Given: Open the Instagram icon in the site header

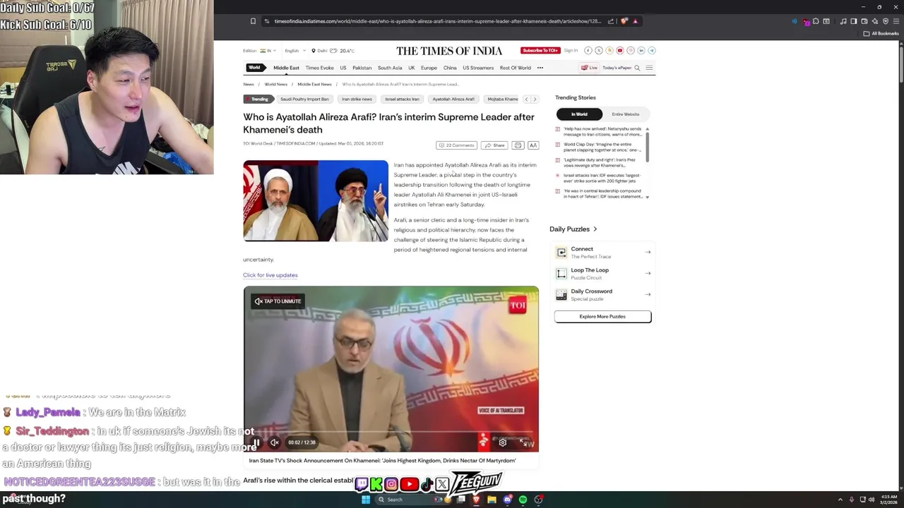Looking at the screenshot, I should click(x=631, y=51).
